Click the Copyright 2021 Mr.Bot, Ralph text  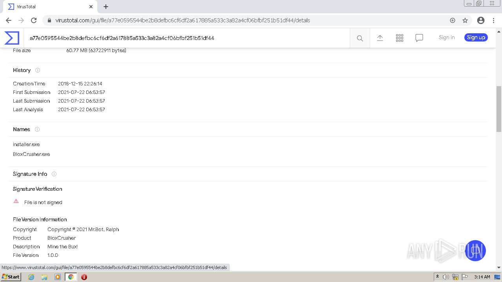tap(83, 230)
